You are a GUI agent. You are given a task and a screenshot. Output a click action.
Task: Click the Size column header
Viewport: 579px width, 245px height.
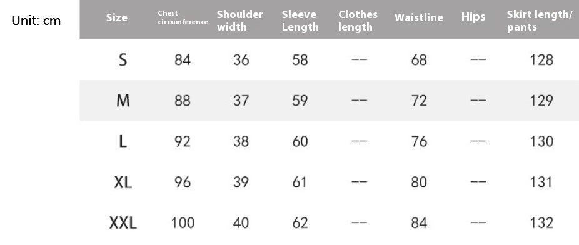[x=117, y=17]
